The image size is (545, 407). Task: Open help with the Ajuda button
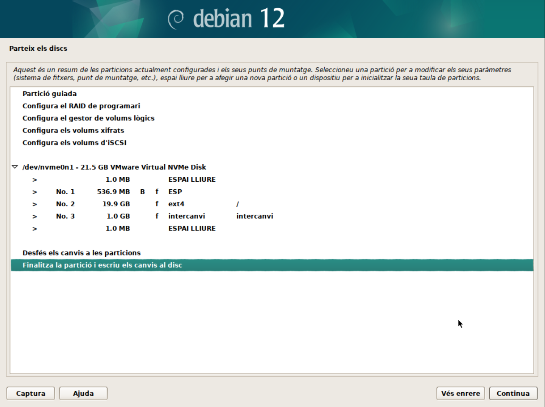tap(83, 393)
